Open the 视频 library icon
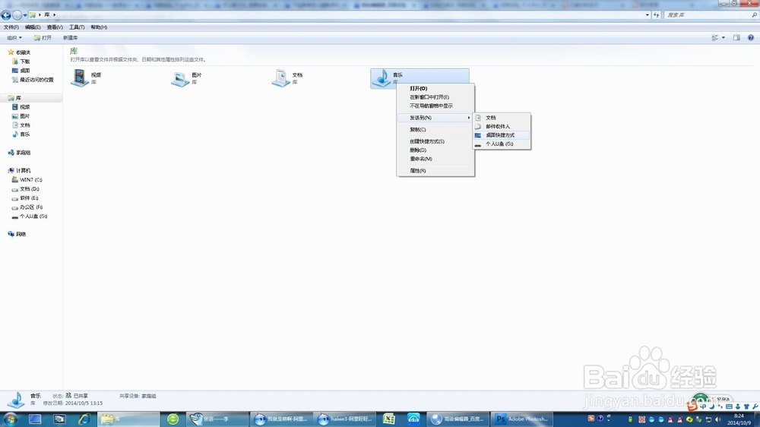The width and height of the screenshot is (760, 427). (x=80, y=77)
